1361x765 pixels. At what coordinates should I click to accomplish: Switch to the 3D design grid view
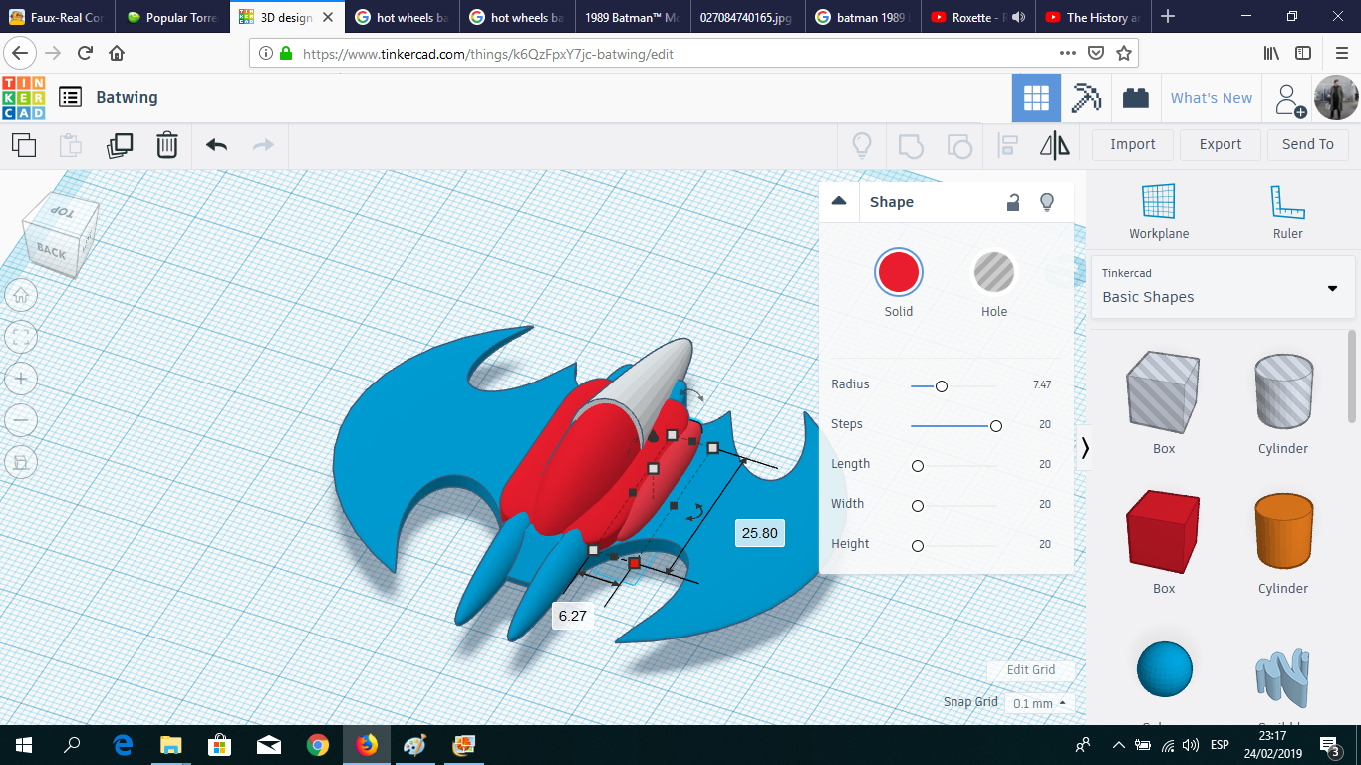click(x=1036, y=98)
